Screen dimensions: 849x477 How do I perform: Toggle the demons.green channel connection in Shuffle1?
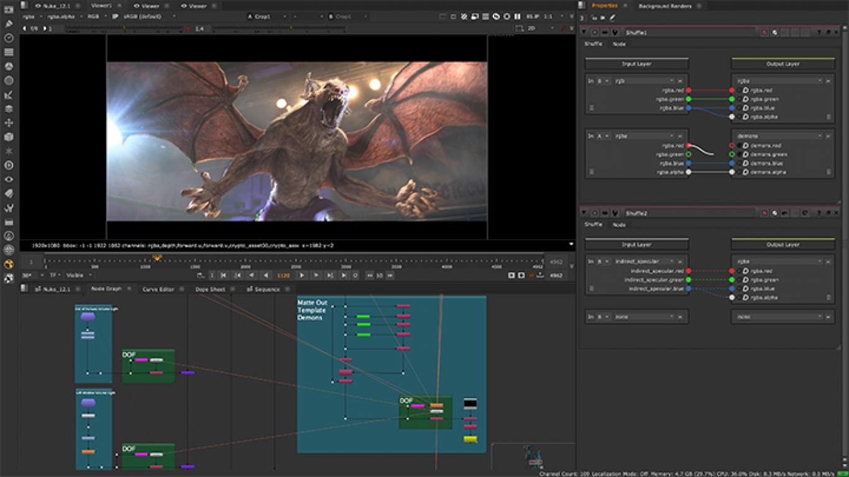[732, 154]
